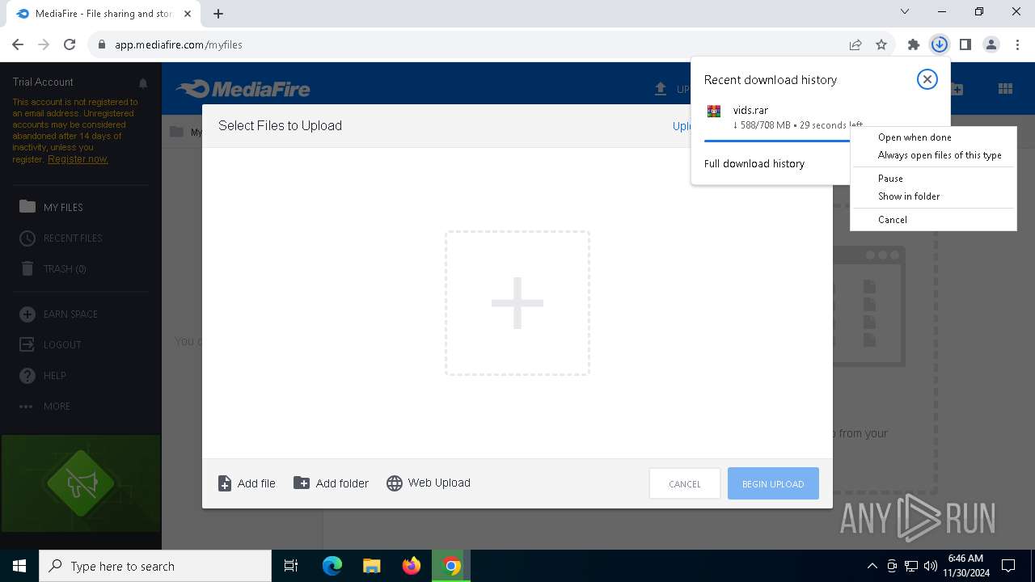Click the Chrome taskbar icon
1035x582 pixels.
point(451,566)
